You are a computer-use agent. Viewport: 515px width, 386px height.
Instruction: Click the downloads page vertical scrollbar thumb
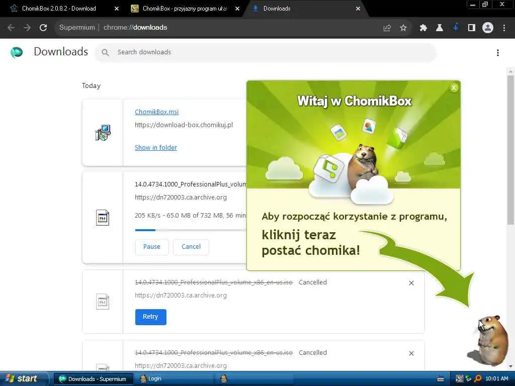pos(510,150)
